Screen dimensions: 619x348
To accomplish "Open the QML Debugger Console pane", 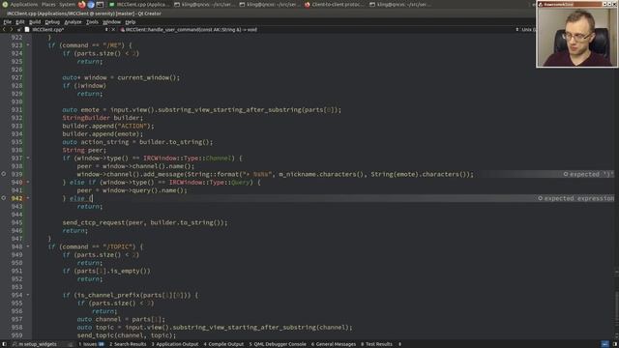I will [x=278, y=344].
